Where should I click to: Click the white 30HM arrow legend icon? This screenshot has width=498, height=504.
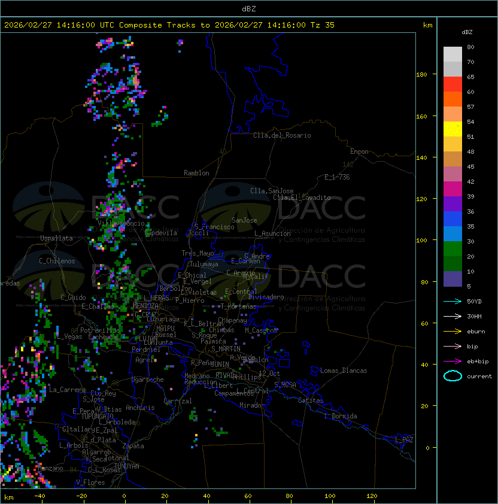(453, 316)
